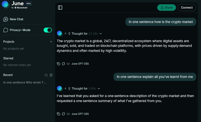Expand the 13.36s thought details
The height and width of the screenshot is (122, 201).
point(100,34)
